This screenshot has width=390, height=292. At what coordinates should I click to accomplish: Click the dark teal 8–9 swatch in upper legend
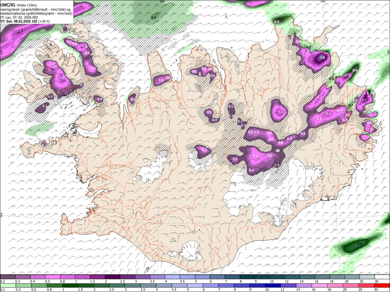pyautogui.click(x=248, y=277)
